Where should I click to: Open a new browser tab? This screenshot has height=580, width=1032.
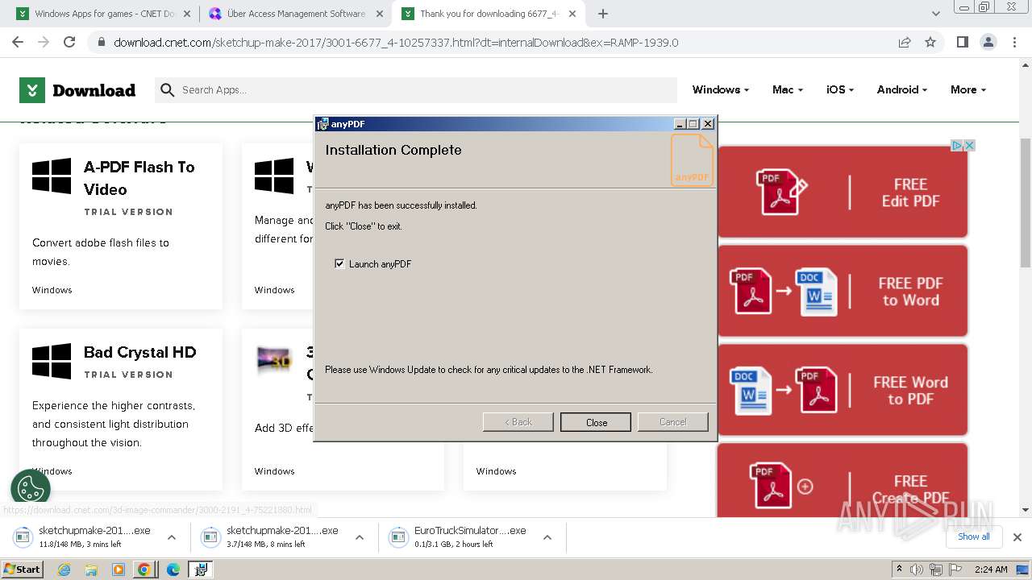pos(603,14)
